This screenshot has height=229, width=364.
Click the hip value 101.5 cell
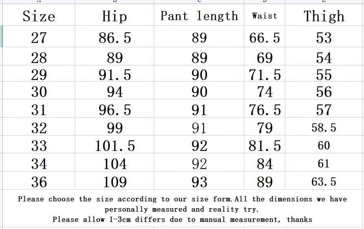(x=115, y=146)
